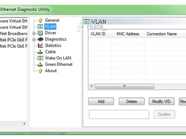
Task: Select the 'Net Broadbanc' adapter entry
Action: (14, 33)
